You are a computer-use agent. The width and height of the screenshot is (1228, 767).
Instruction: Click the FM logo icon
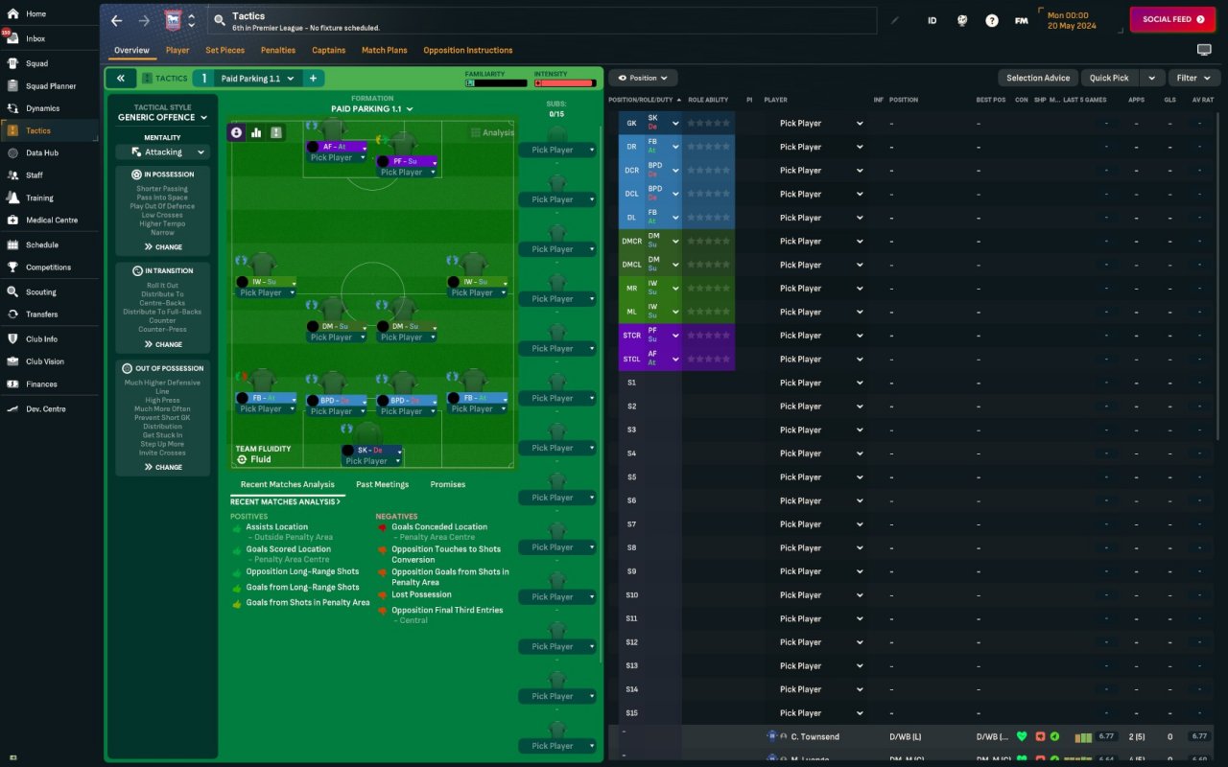(x=1022, y=20)
